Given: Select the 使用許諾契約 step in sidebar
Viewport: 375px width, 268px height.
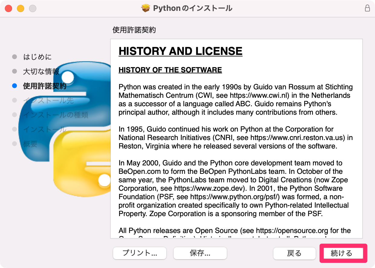Looking at the screenshot, I should (x=44, y=86).
